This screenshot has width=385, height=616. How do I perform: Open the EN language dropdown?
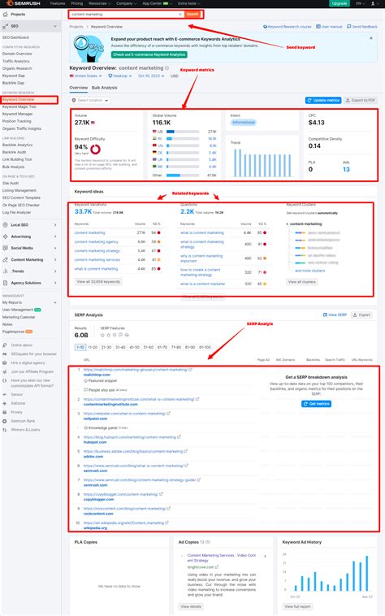(360, 3)
